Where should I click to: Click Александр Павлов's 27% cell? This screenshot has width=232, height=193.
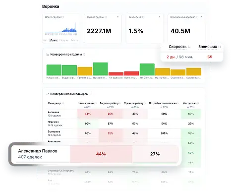coord(155,154)
